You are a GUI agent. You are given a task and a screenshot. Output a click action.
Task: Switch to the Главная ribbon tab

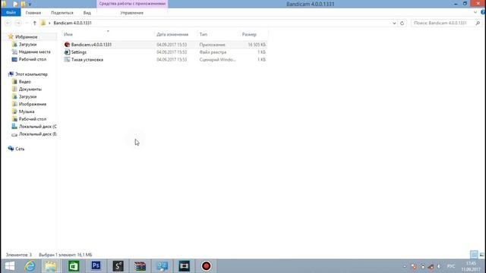pyautogui.click(x=33, y=13)
